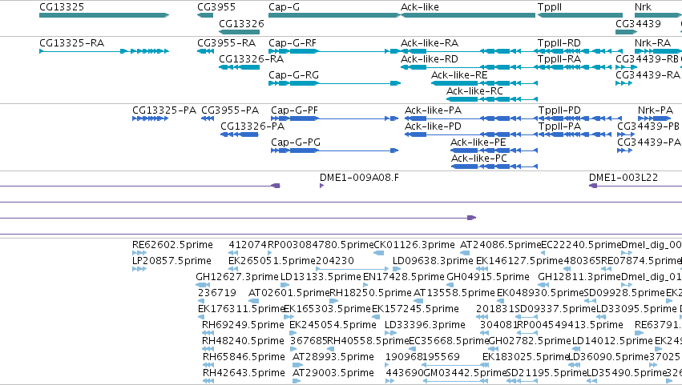
Task: Select the Cap-G-RG transcript label
Action: (x=293, y=75)
